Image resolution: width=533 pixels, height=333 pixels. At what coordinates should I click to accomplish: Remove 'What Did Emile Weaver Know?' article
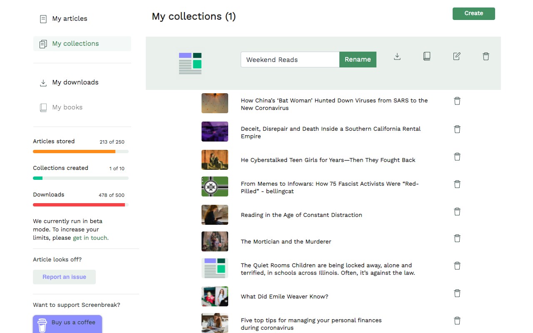[x=457, y=293]
